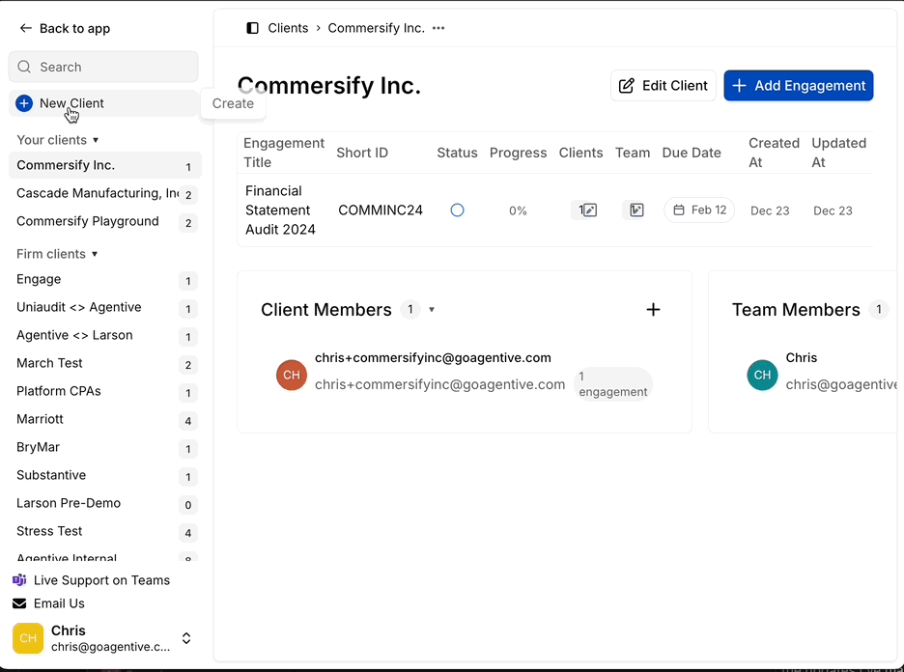Click the Back to app arrow

[x=25, y=28]
